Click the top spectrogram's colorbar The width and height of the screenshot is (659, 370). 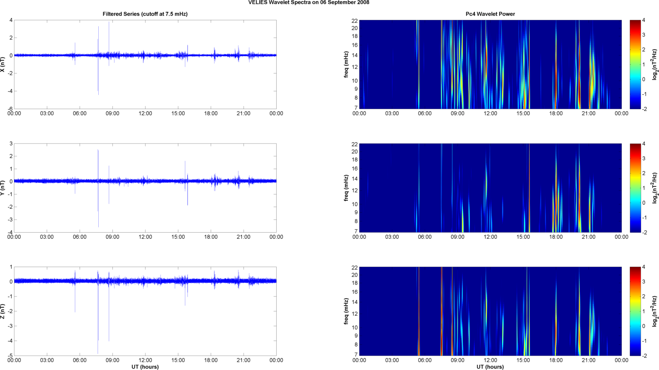coord(635,64)
